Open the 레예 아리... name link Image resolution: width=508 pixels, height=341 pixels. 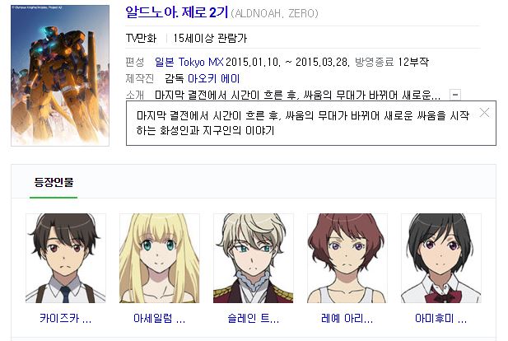pos(347,318)
